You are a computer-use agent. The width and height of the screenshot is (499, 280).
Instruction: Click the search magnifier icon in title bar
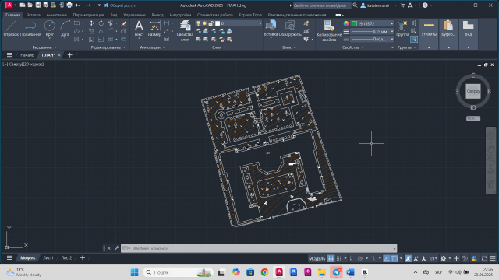pyautogui.click(x=356, y=5)
